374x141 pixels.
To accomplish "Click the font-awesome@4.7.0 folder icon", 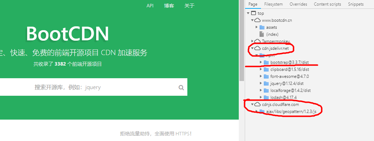I will click(266, 76).
